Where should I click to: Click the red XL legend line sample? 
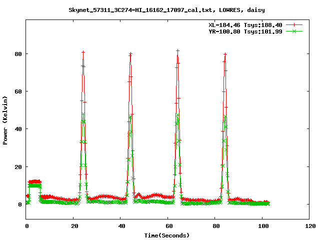coord(294,25)
